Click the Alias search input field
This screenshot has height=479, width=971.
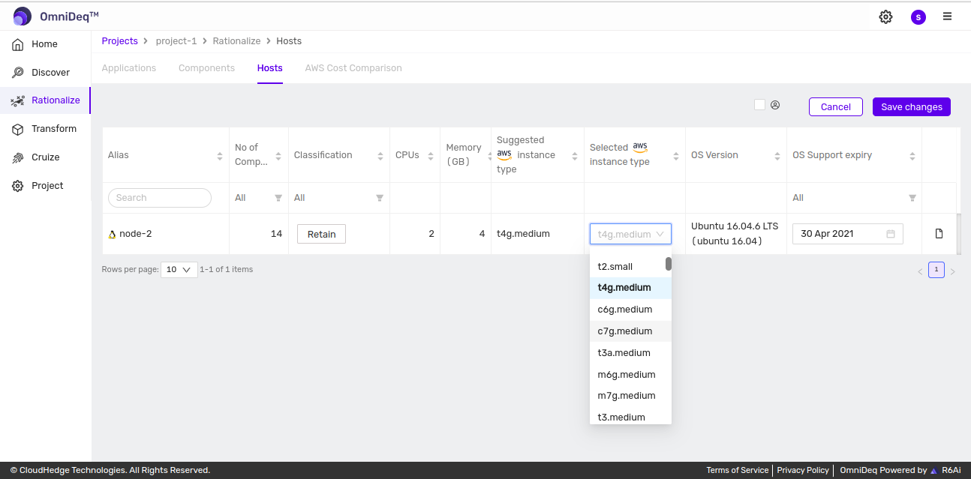pos(160,198)
